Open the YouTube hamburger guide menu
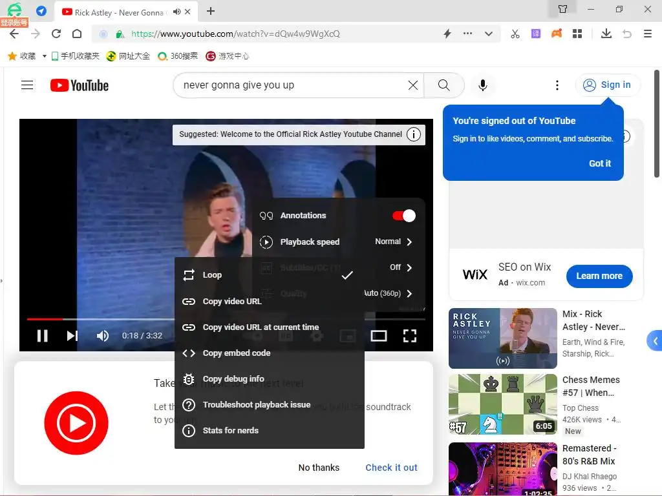 pos(27,85)
